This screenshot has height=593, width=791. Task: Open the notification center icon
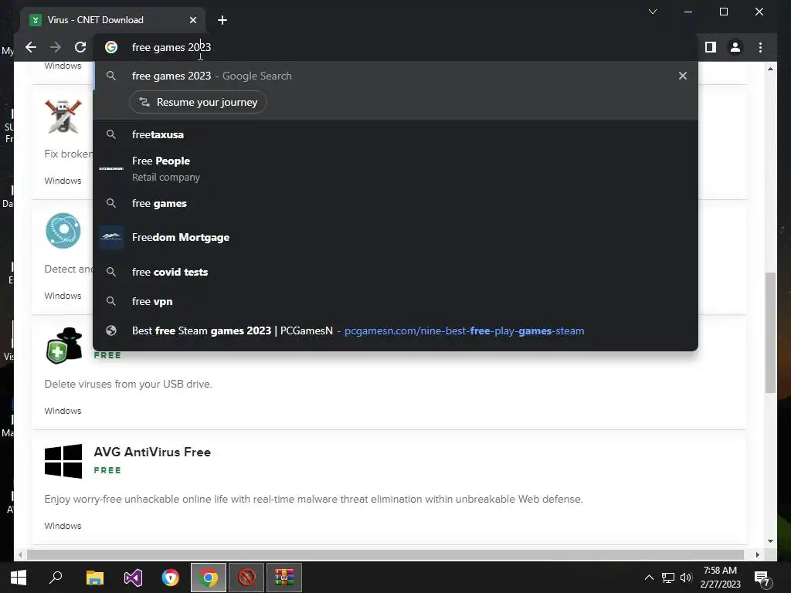[x=761, y=578]
